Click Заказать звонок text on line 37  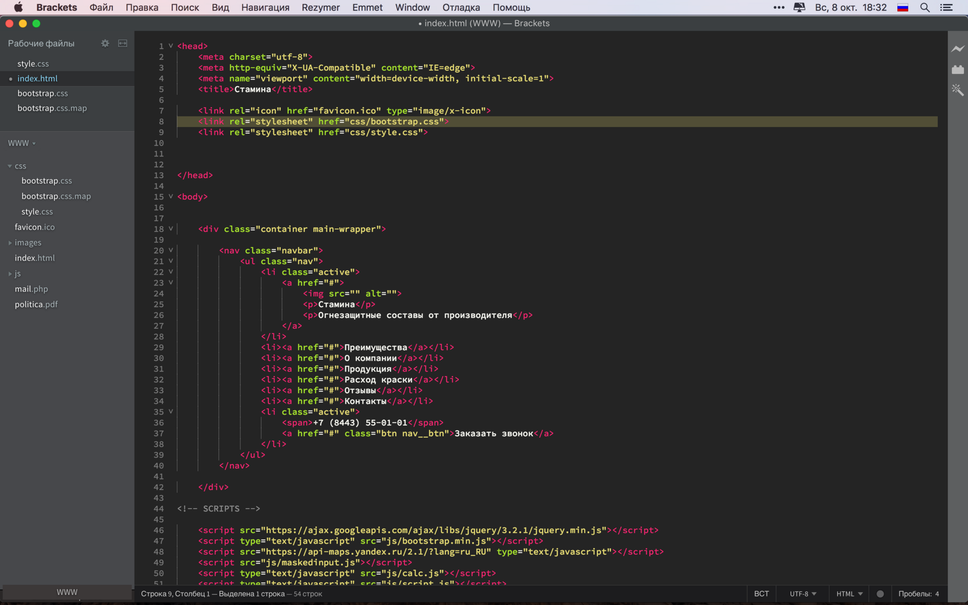coord(494,434)
